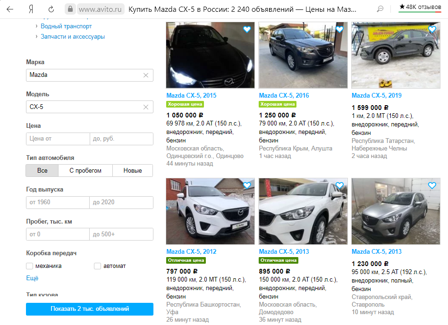Open the Mazda CX-5, 2016 title link
This screenshot has height=325, width=448.
coord(284,95)
